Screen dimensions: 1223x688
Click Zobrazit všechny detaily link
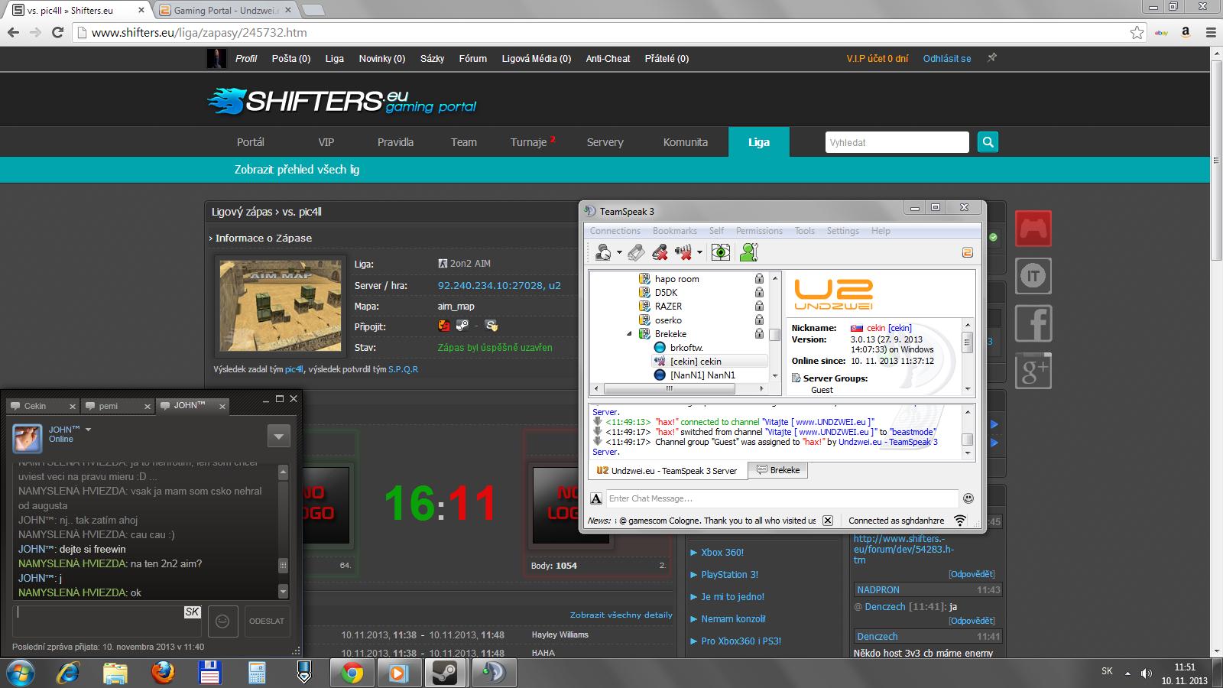point(621,615)
